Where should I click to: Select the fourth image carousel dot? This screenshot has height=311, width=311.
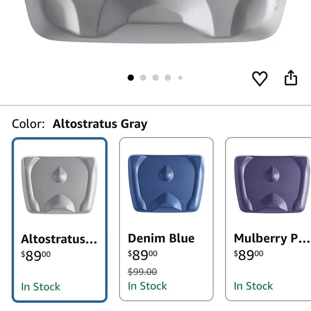(168, 78)
